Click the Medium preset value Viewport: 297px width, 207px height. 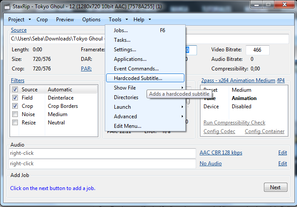click(x=241, y=90)
